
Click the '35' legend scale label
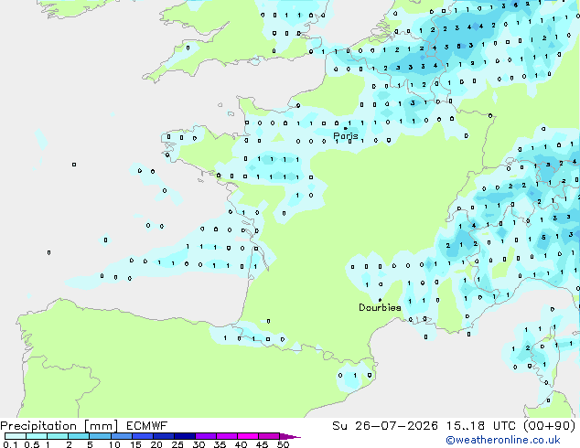point(220,444)
